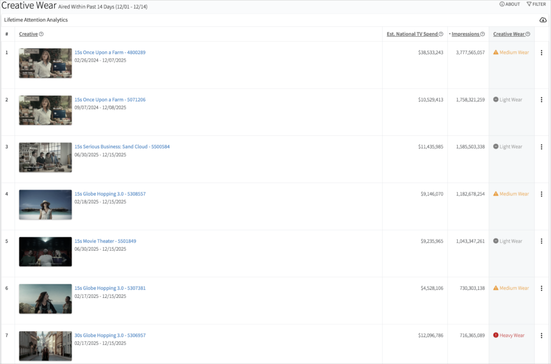Click help icon next to Impressions header
The image size is (551, 364).
tap(483, 34)
